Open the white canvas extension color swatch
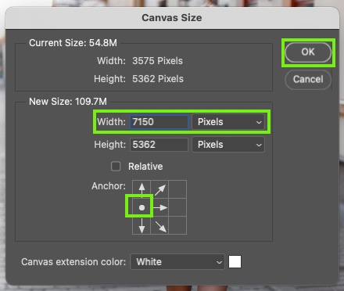344x291 pixels. [235, 262]
